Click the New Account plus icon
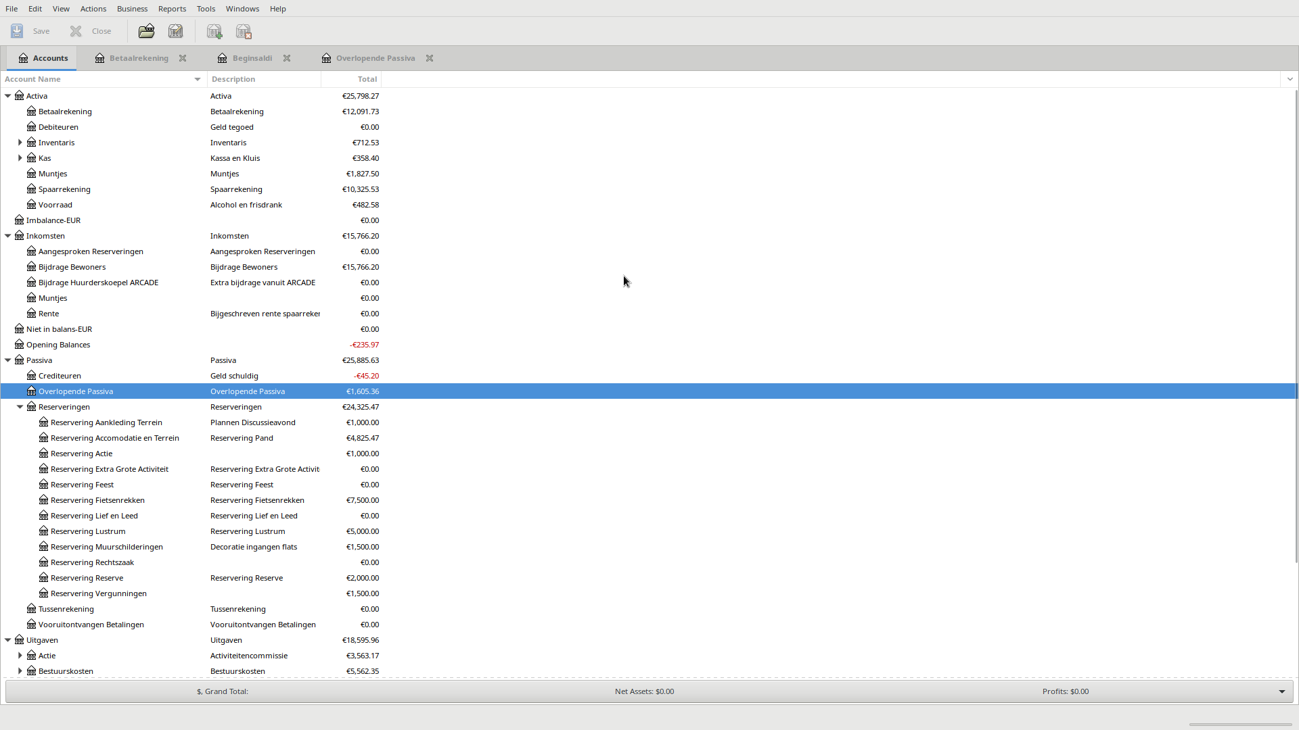The height and width of the screenshot is (730, 1299). click(x=214, y=31)
